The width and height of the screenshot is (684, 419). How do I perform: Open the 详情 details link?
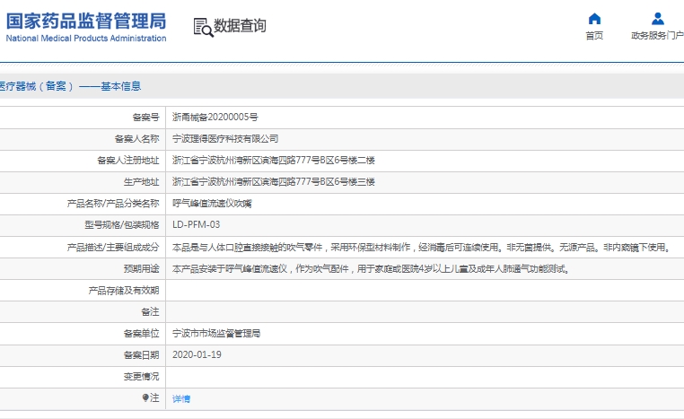pos(181,398)
